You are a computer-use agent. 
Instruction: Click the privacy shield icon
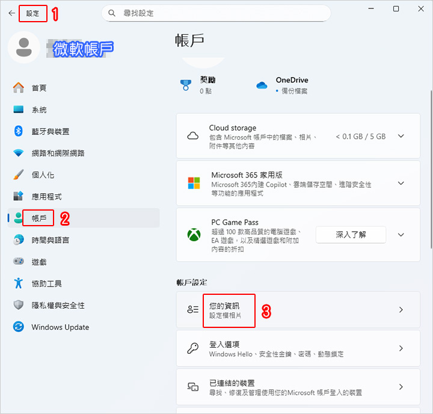tap(19, 305)
